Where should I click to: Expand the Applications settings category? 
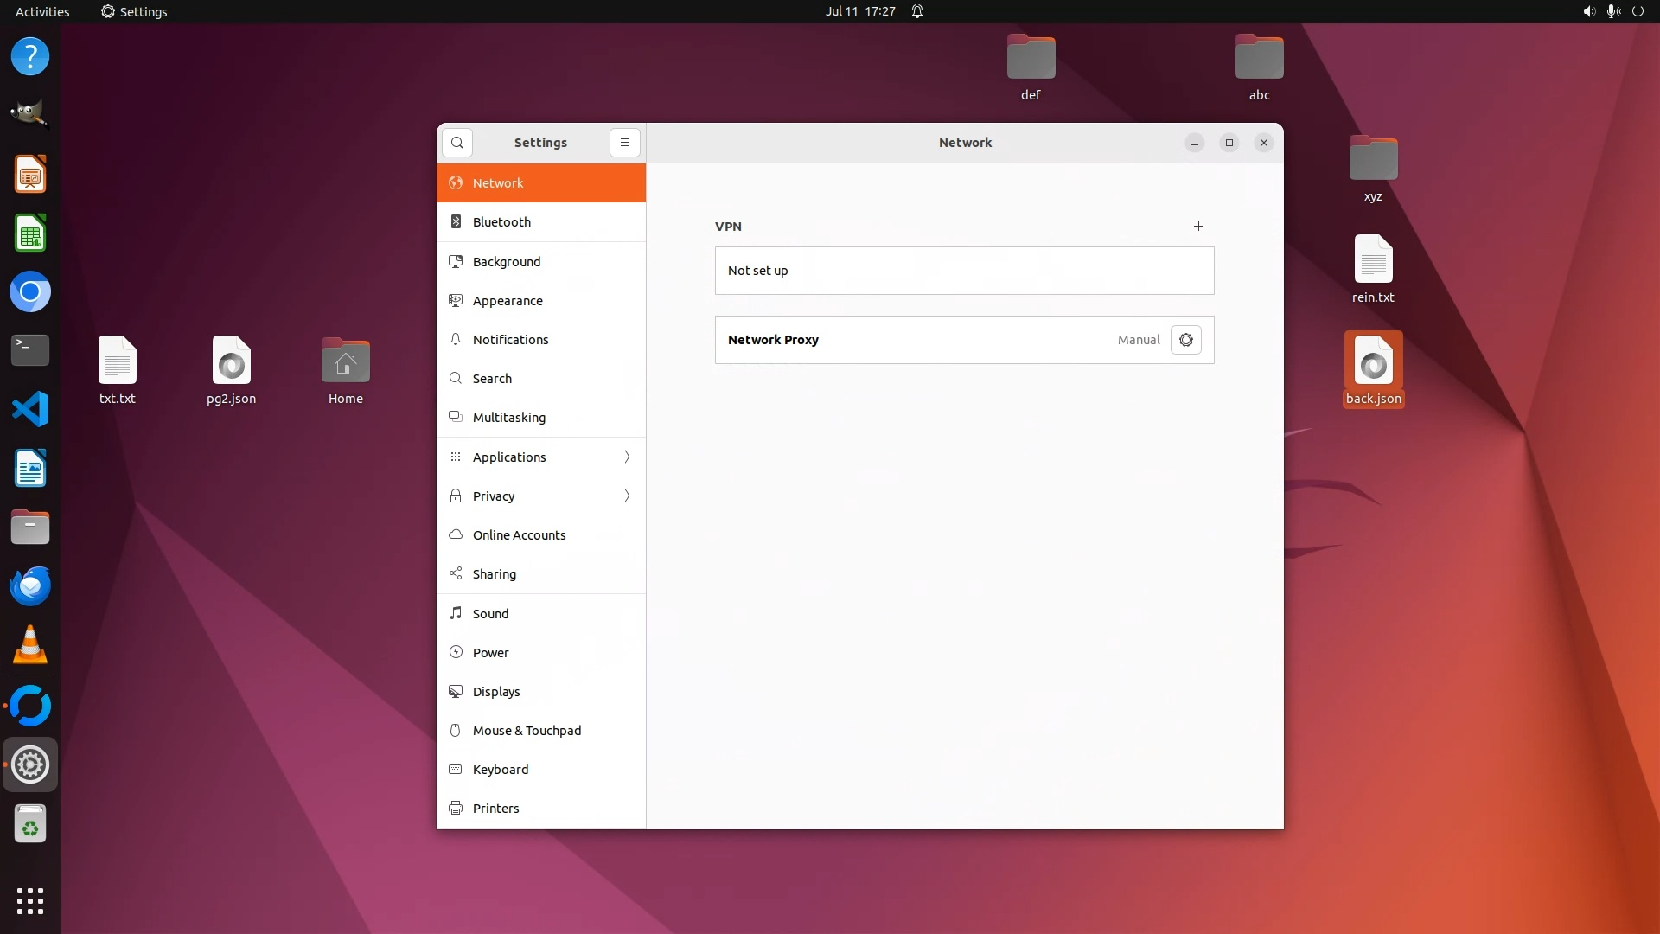pyautogui.click(x=541, y=457)
